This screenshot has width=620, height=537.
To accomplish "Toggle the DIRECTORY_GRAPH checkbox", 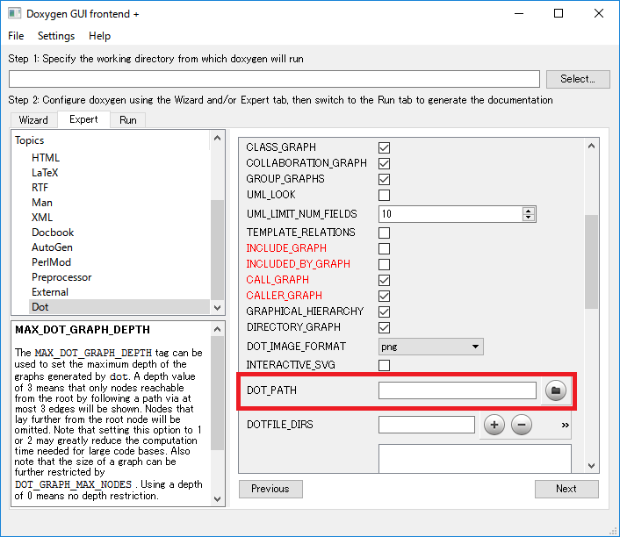I will point(384,327).
